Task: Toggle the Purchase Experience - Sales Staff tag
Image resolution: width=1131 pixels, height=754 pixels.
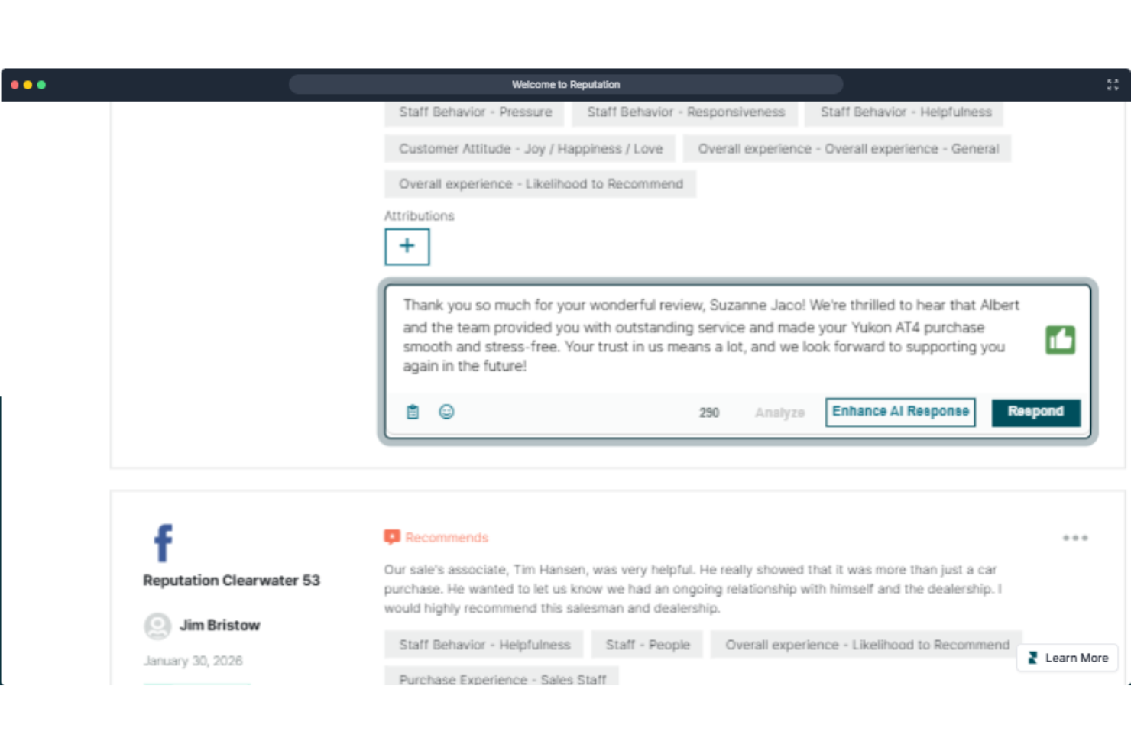Action: (502, 678)
